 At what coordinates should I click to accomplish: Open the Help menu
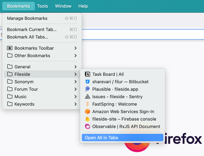pyautogui.click(x=83, y=6)
